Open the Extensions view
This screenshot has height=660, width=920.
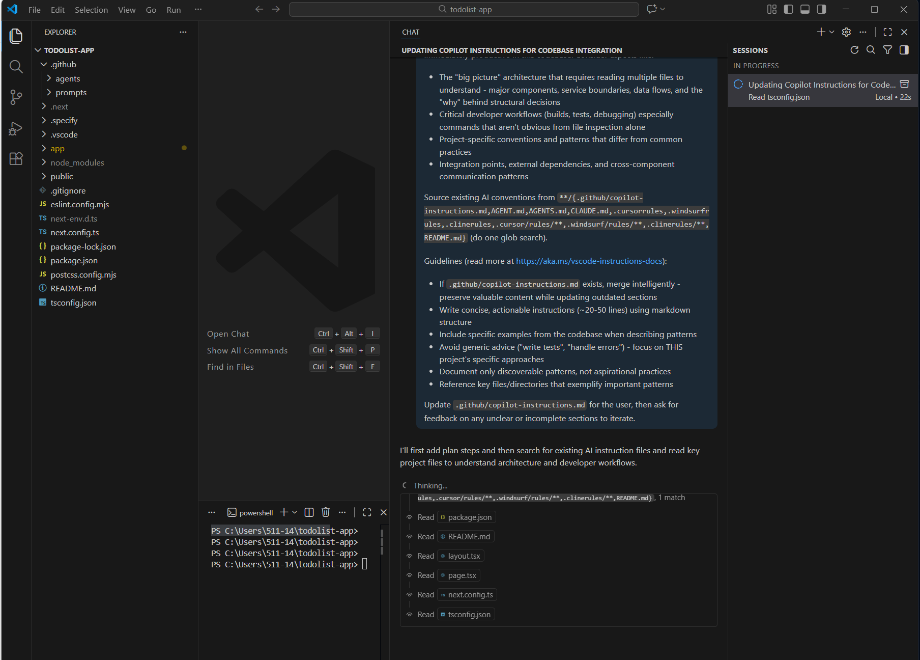tap(16, 159)
